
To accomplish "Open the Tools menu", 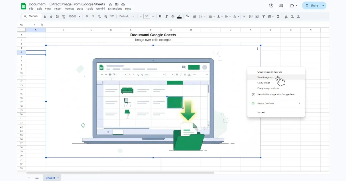I will 89,9.
